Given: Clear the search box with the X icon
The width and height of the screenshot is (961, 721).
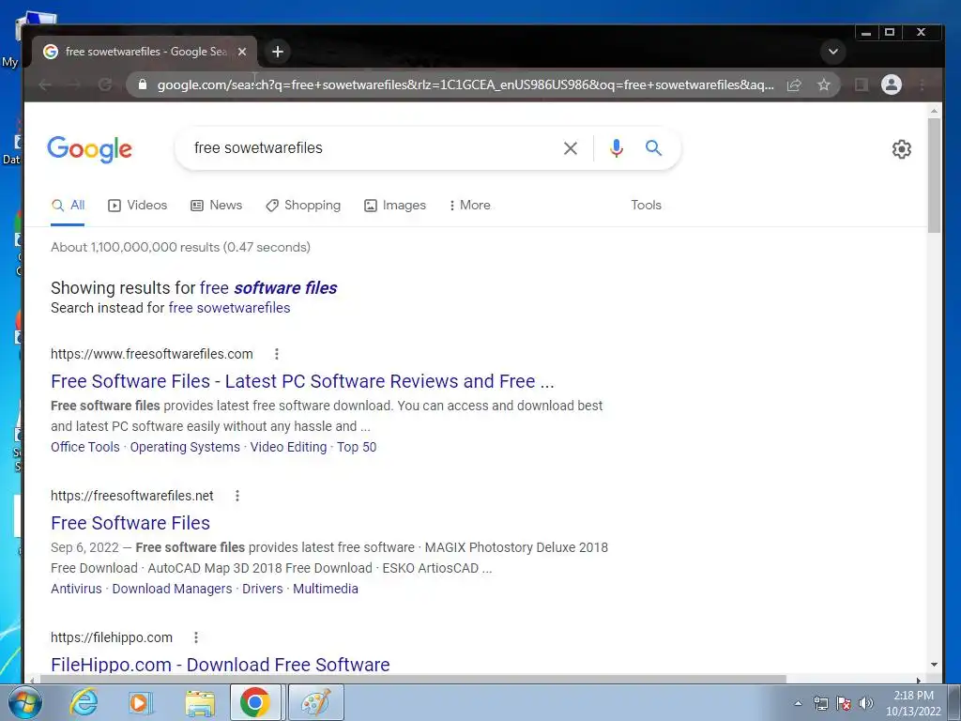Looking at the screenshot, I should coord(570,148).
